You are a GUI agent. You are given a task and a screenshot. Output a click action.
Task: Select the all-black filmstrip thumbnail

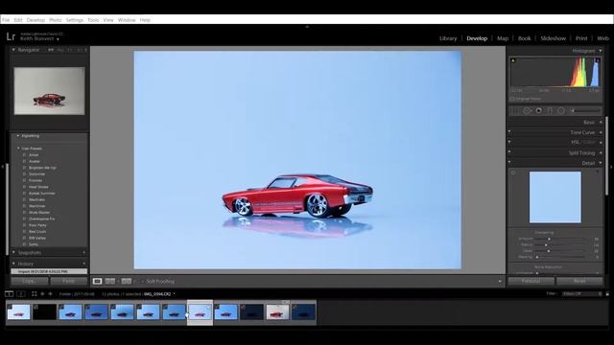pyautogui.click(x=44, y=312)
